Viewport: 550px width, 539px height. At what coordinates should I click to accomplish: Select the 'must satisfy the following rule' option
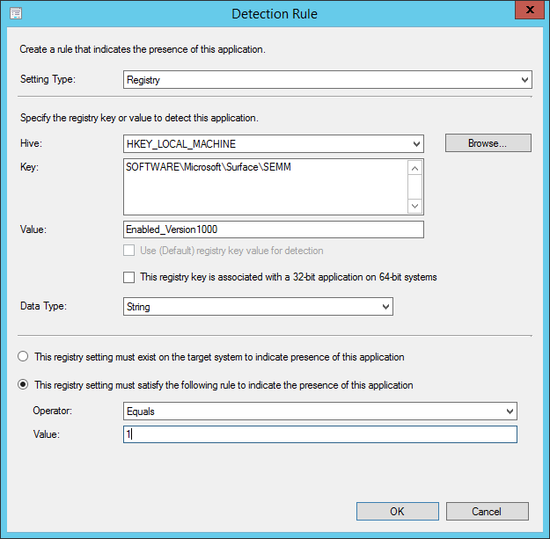click(23, 385)
